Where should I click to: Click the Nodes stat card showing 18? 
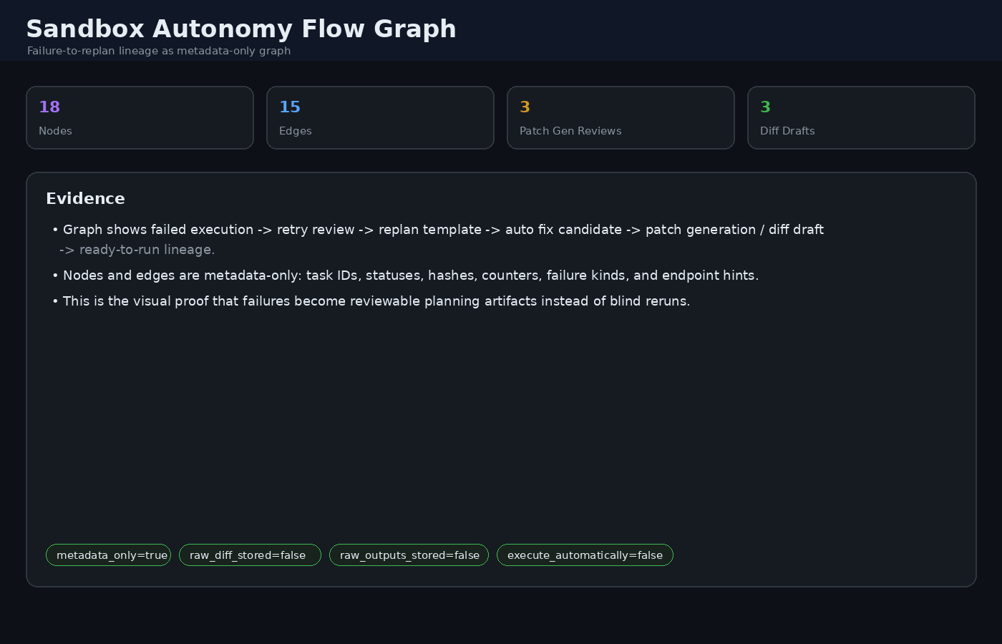[x=140, y=118]
